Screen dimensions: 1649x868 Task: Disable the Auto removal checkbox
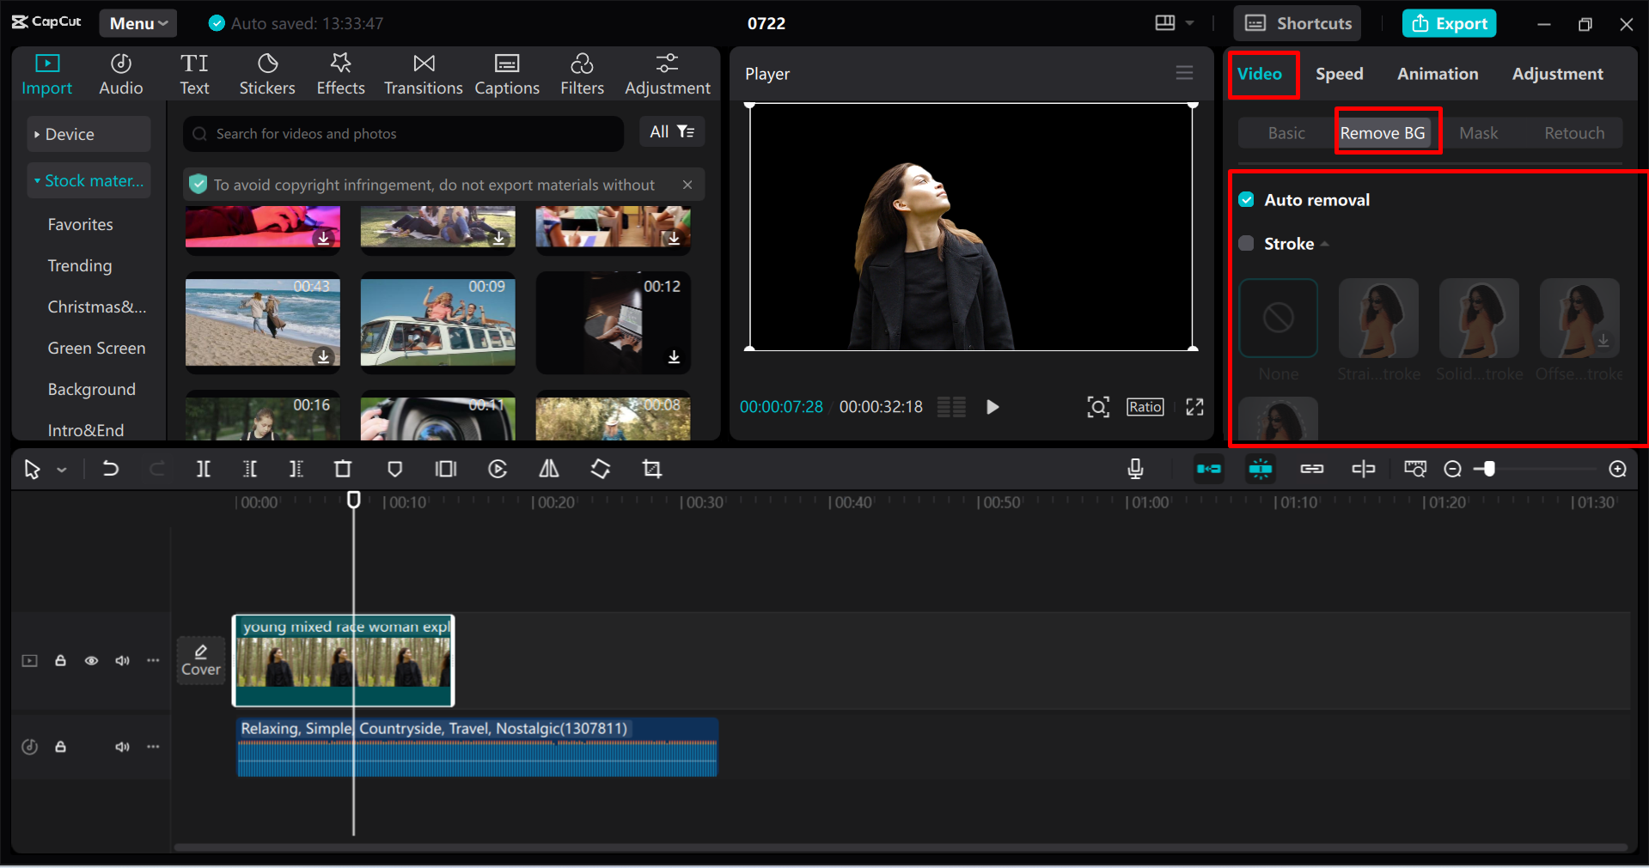(1246, 199)
